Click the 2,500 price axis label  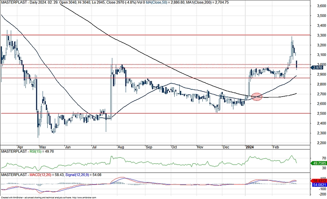point(321,113)
